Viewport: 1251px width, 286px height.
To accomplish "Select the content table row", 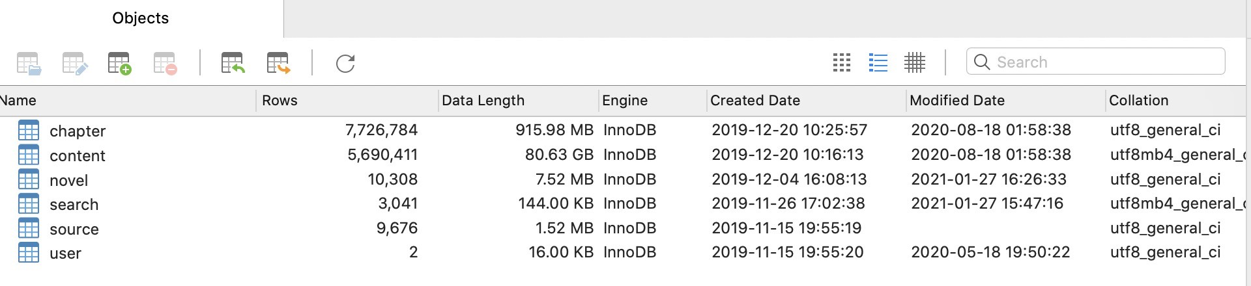I will 77,156.
